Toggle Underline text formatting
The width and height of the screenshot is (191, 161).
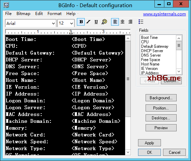(96, 22)
